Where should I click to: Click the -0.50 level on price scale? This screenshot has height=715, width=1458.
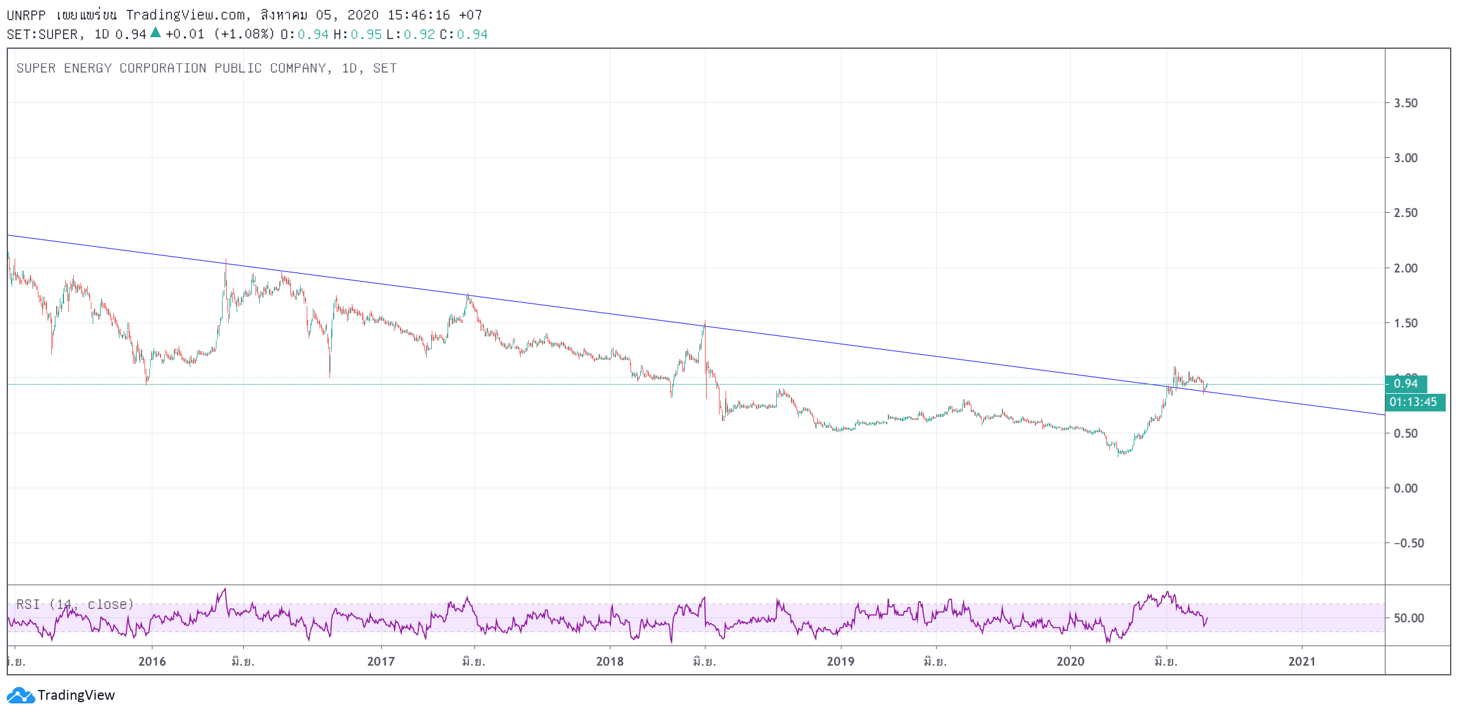click(1409, 543)
